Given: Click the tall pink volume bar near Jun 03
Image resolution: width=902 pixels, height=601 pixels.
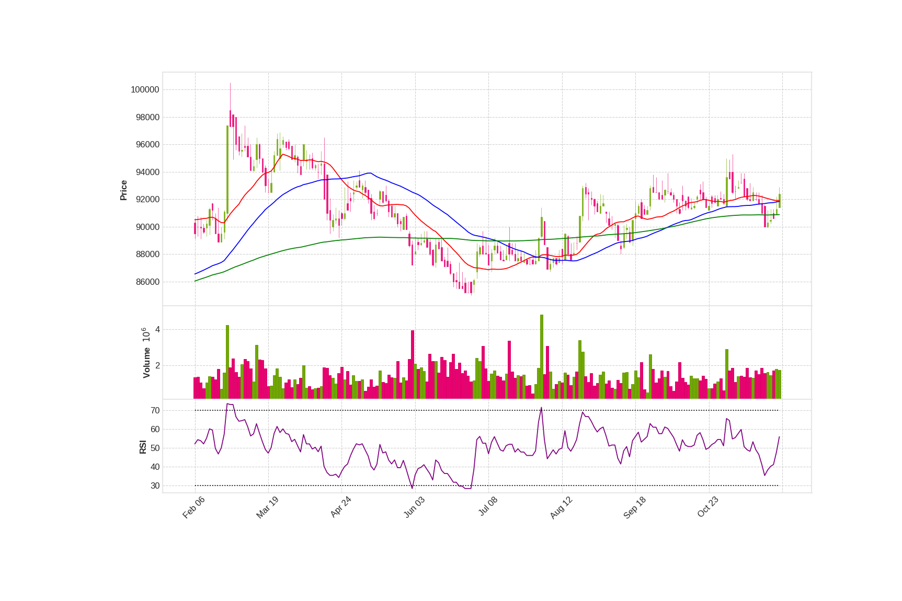Looking at the screenshot, I should 413,364.
